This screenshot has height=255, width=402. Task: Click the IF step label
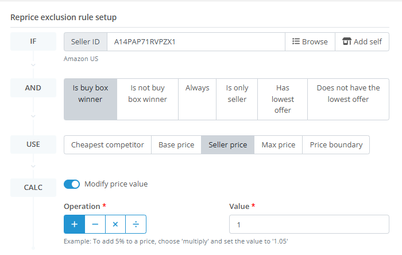point(33,41)
